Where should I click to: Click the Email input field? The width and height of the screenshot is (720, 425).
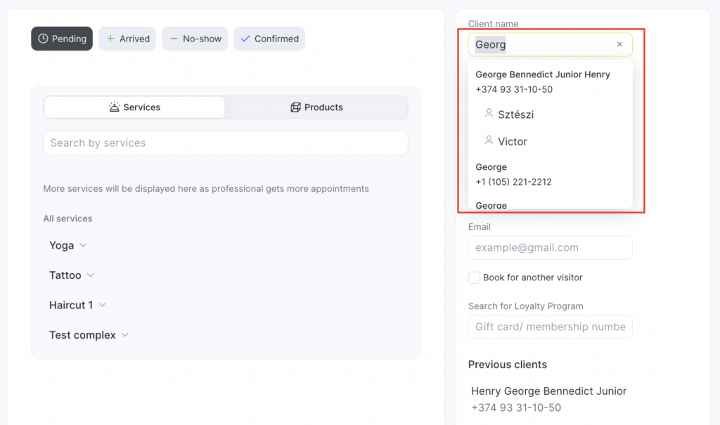point(550,248)
